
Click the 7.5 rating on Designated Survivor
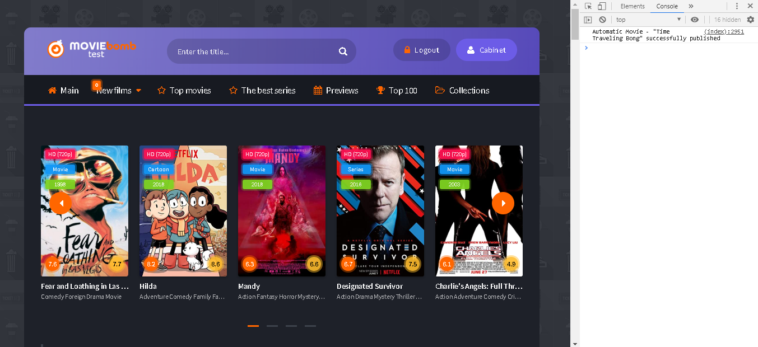tap(412, 264)
